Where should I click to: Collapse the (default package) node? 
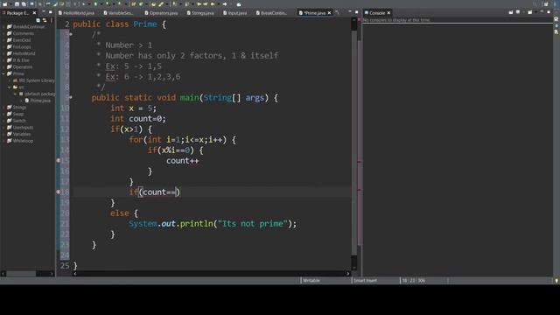coord(16,94)
